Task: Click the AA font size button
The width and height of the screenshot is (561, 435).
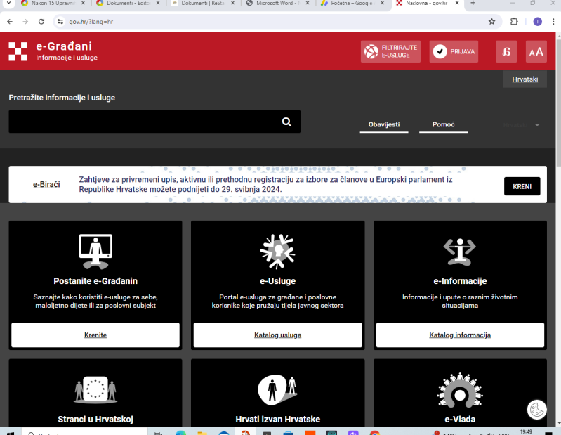Action: (x=536, y=51)
